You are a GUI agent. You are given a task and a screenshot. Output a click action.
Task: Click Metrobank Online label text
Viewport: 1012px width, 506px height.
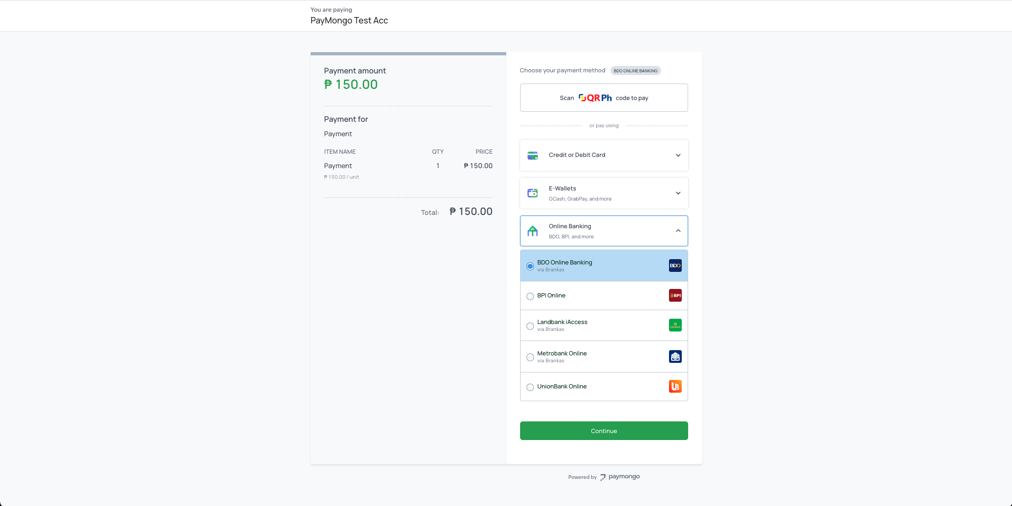562,353
